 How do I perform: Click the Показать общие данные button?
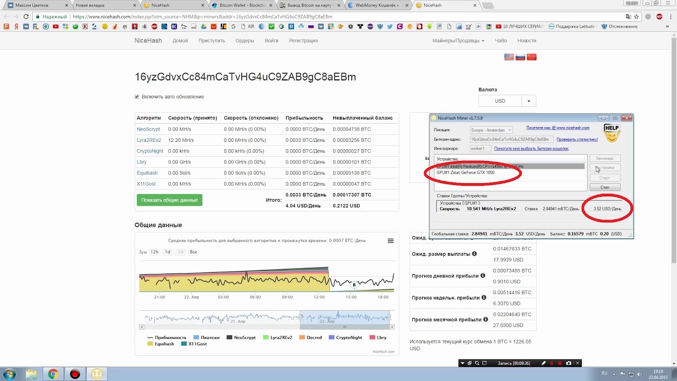169,200
